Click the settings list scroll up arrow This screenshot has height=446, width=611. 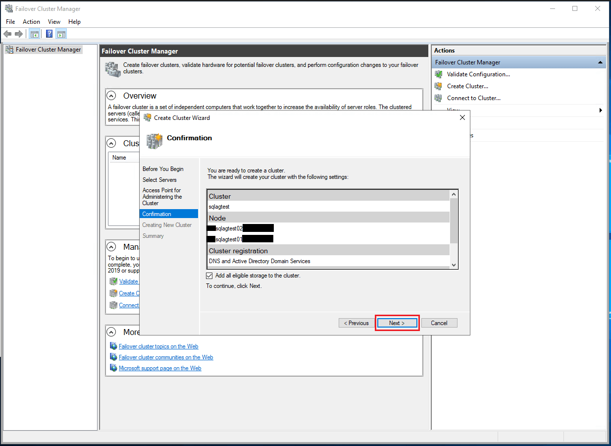(454, 195)
